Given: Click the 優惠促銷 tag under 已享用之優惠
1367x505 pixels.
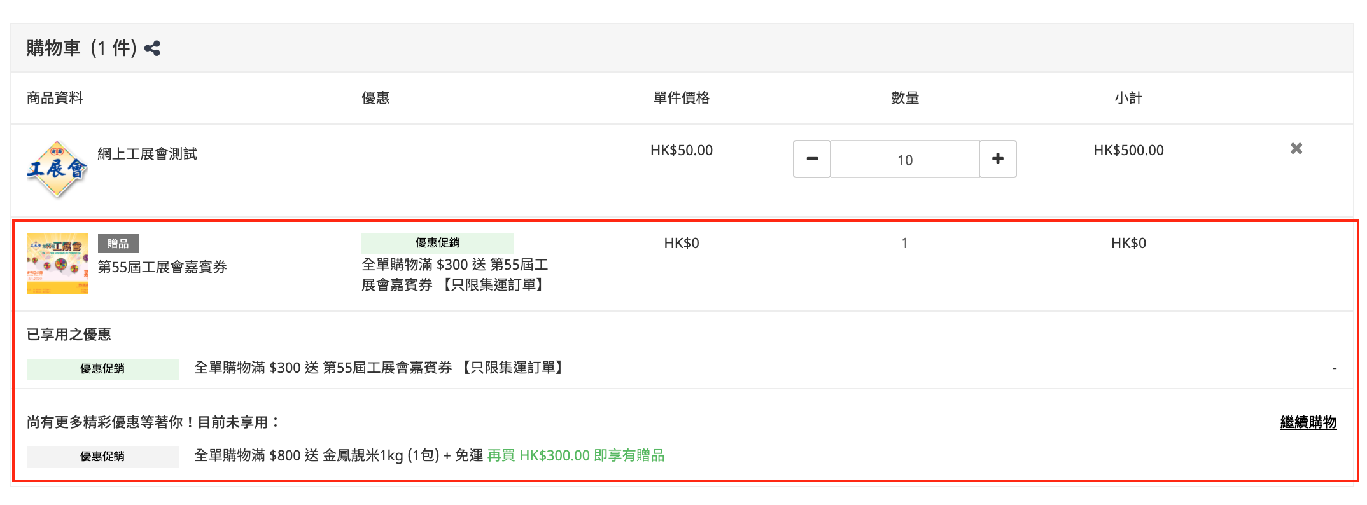Looking at the screenshot, I should 103,369.
